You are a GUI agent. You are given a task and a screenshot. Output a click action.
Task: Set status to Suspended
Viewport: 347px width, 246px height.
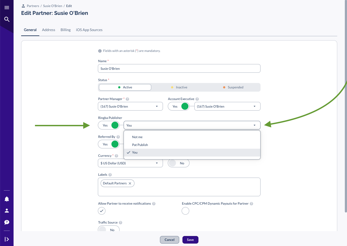233,87
